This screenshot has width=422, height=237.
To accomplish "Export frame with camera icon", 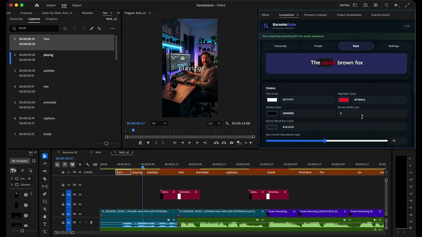I will (232, 143).
